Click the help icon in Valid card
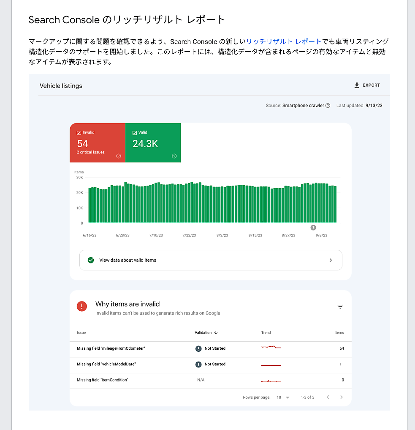The image size is (415, 430). [x=174, y=156]
